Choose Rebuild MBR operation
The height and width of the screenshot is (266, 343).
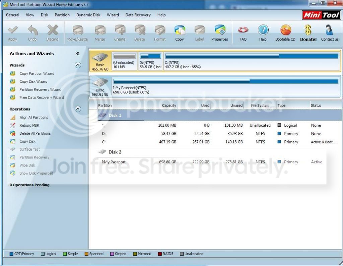tap(29, 125)
